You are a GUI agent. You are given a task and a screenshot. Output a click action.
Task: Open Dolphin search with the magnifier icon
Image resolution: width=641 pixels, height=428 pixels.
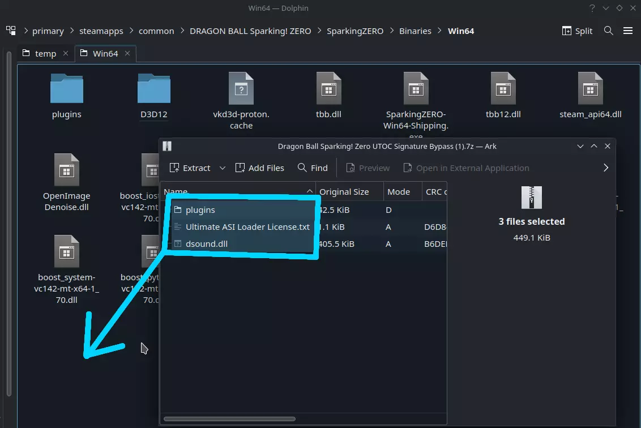click(x=608, y=31)
